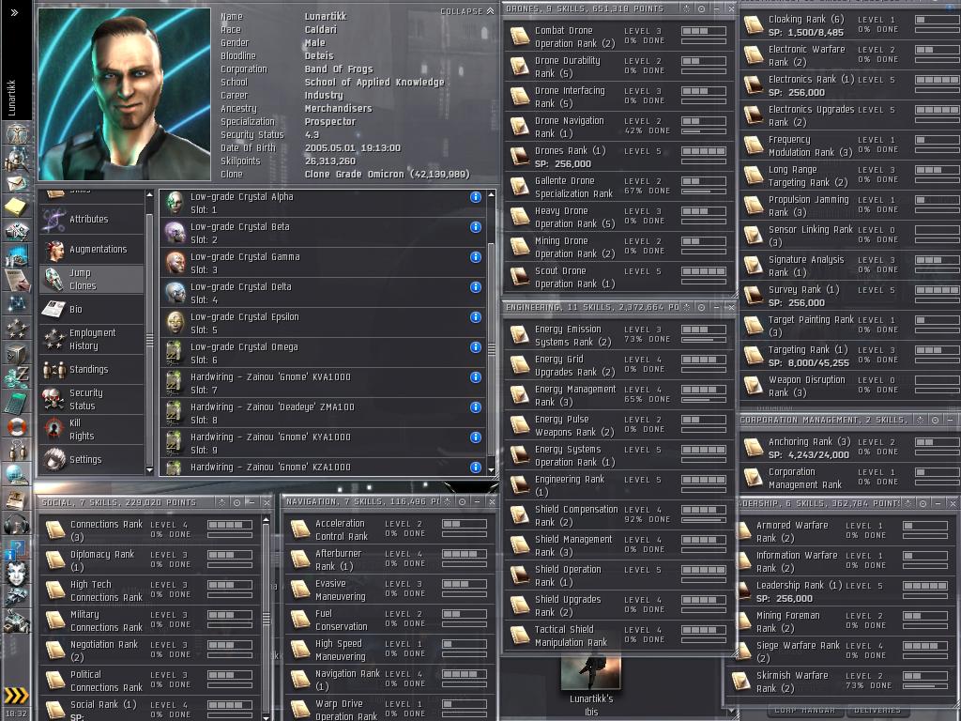Minimize the Drones skills window
This screenshot has width=961, height=721.
click(x=716, y=8)
